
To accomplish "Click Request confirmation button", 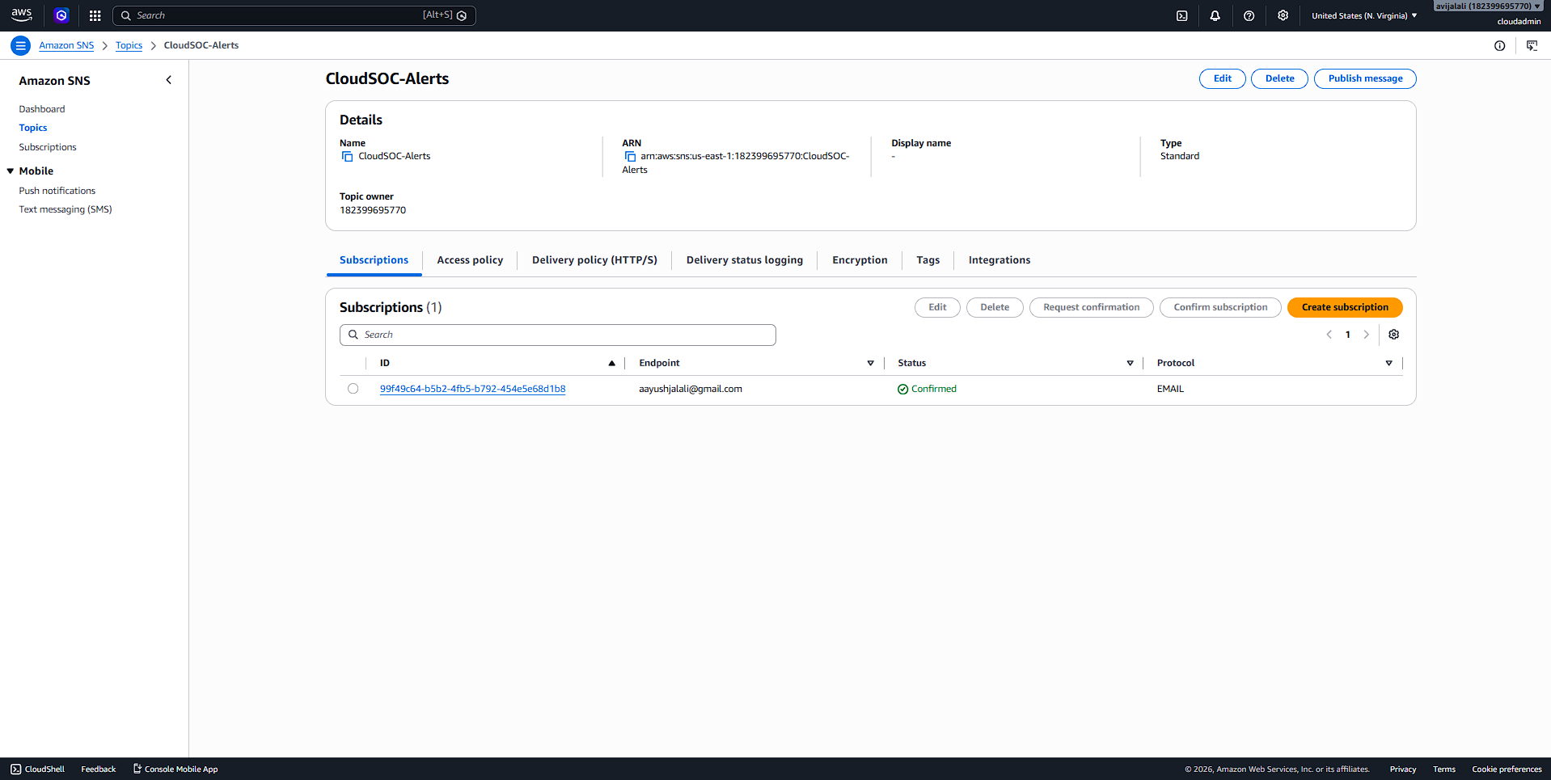I will [1091, 307].
